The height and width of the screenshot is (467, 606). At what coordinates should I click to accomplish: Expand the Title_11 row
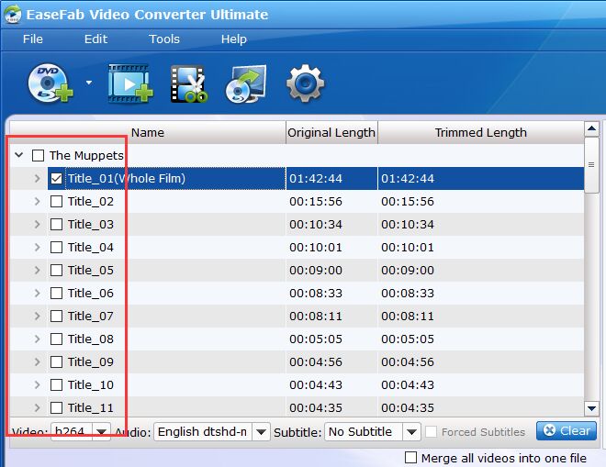(x=37, y=408)
